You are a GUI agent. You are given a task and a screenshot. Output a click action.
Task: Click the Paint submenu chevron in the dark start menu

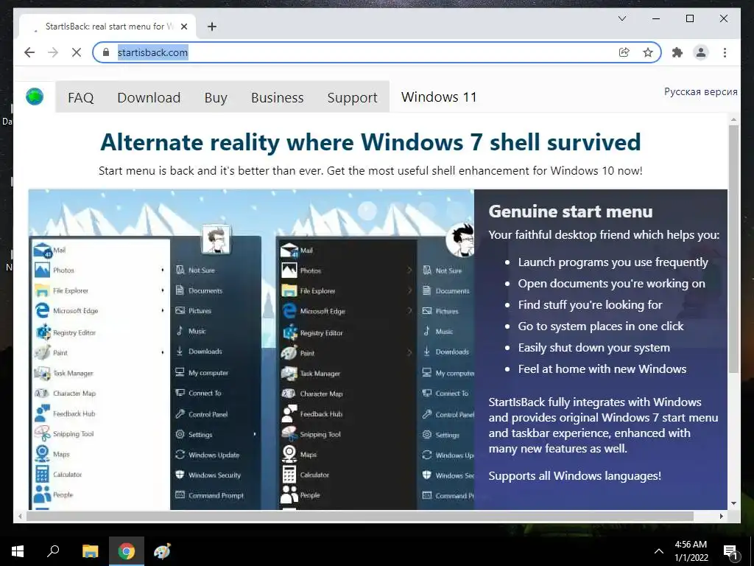(409, 353)
